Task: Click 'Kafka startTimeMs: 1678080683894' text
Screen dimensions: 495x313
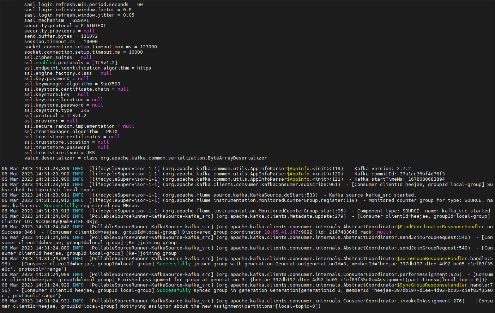Action: pyautogui.click(x=400, y=179)
